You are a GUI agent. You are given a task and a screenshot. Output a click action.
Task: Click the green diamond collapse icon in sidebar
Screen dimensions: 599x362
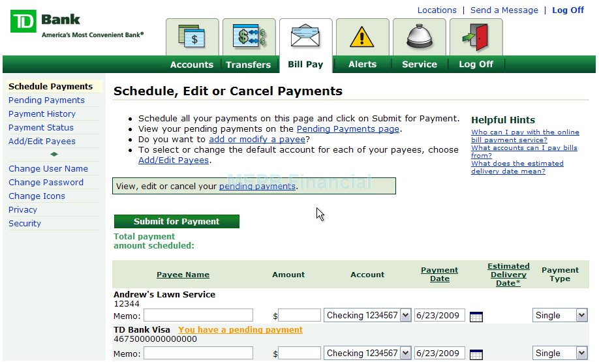[54, 155]
